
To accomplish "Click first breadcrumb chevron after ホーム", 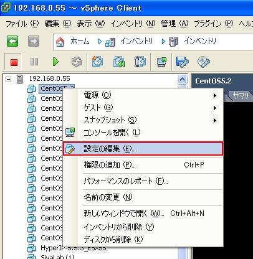I will pyautogui.click(x=100, y=42).
